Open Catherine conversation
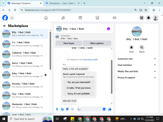 (x=24, y=54)
